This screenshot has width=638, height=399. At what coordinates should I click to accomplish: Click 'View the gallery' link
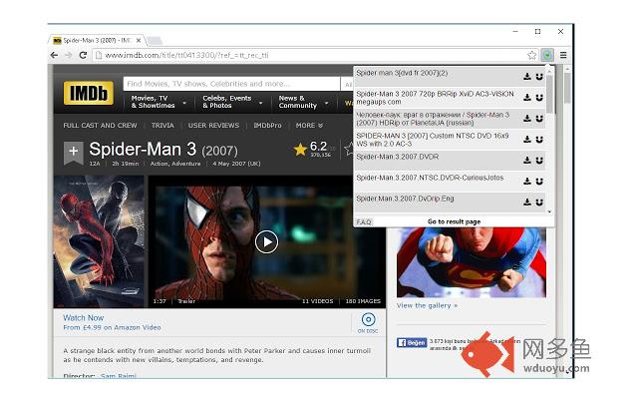427,305
